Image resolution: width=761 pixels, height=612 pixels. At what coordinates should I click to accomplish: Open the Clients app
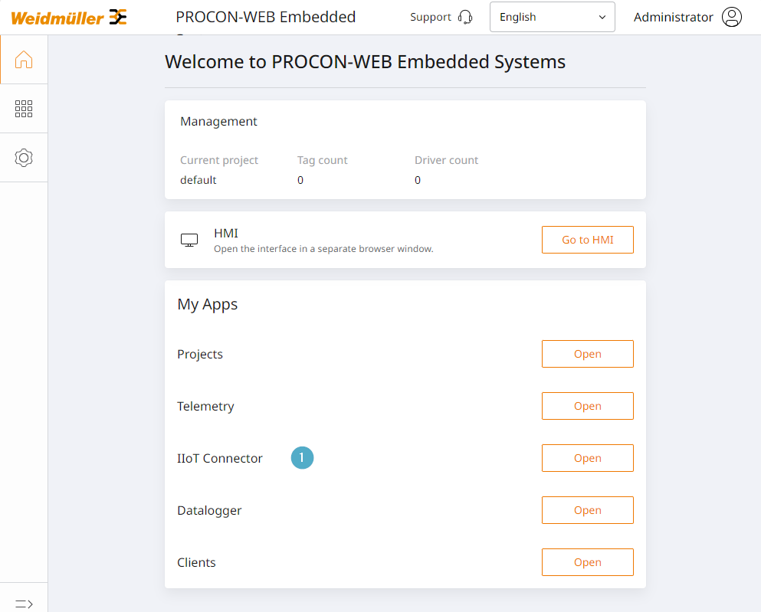587,562
